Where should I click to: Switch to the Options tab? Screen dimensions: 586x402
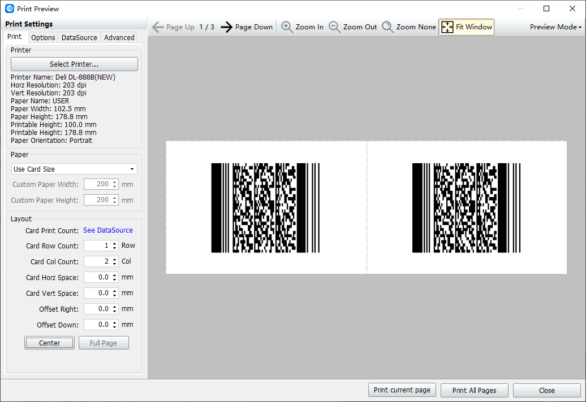(x=43, y=37)
